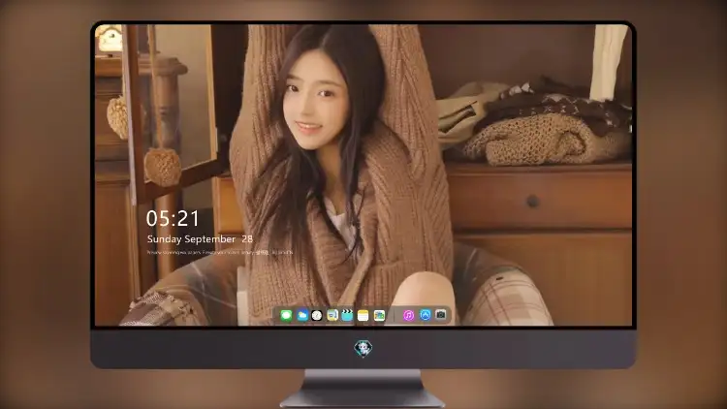Open the Camera app in dock

[441, 315]
